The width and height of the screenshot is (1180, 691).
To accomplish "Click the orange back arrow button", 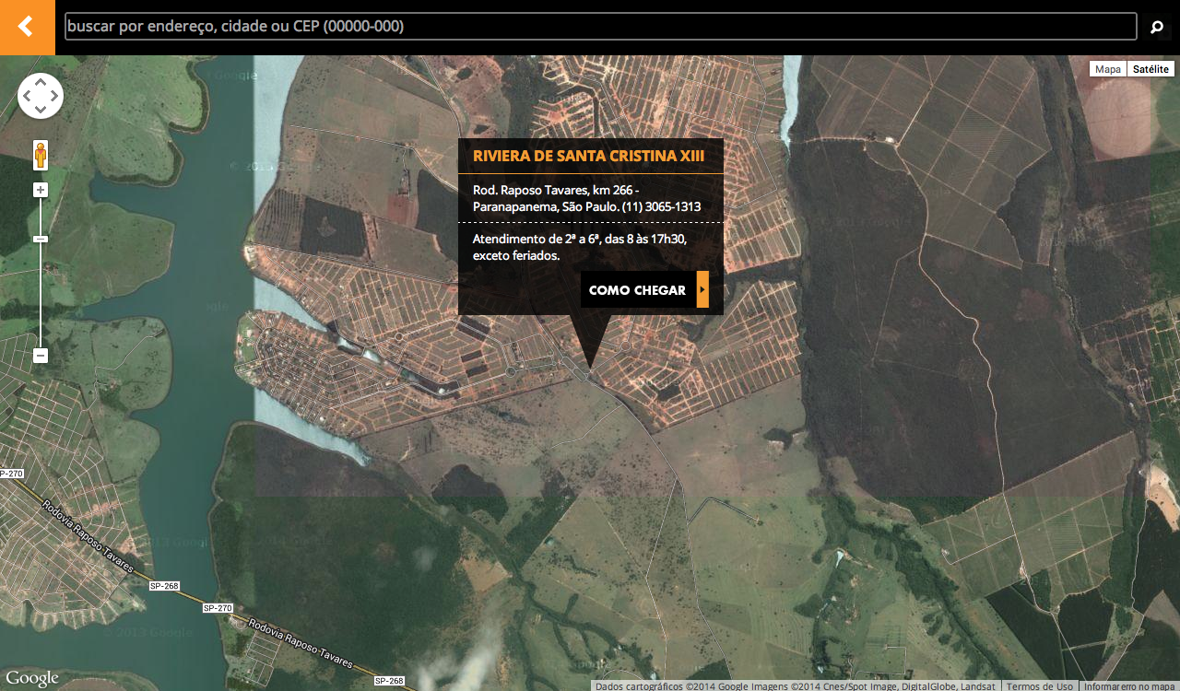I will 27,27.
